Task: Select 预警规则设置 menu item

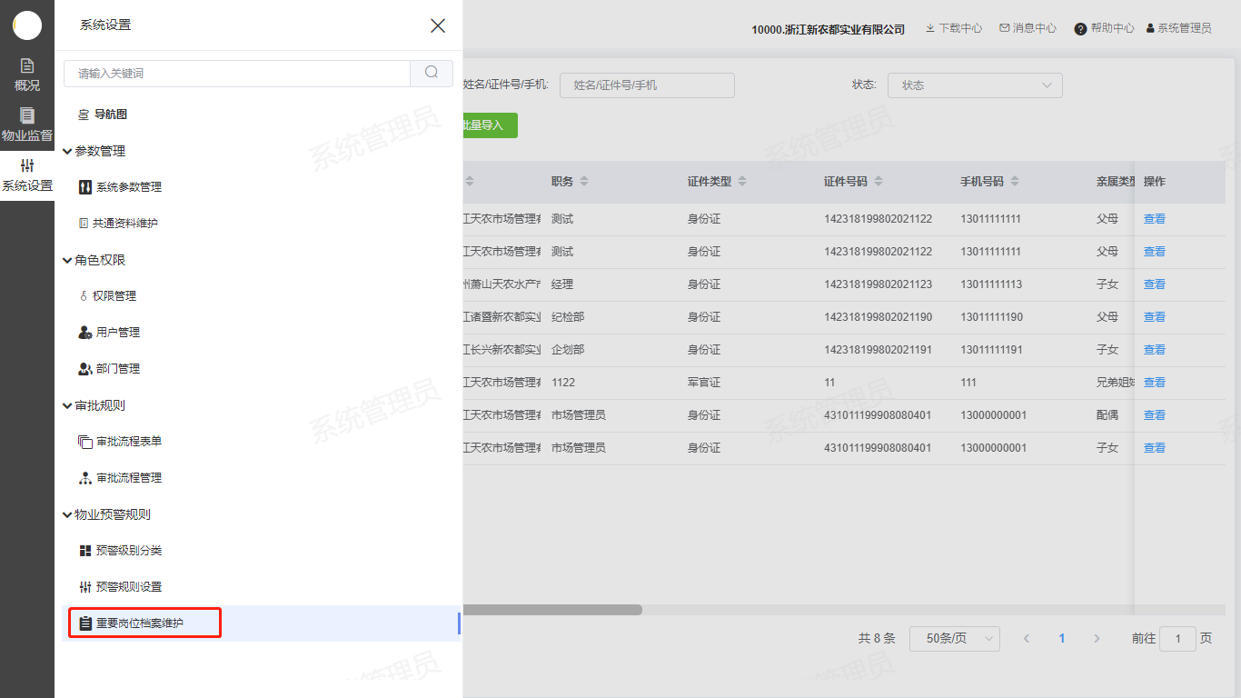Action: tap(128, 587)
